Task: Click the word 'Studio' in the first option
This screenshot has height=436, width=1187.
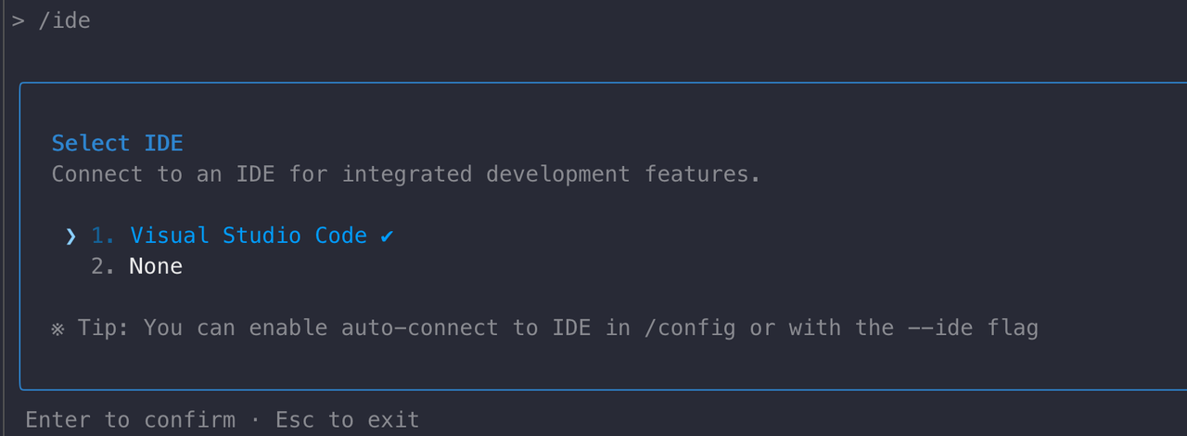Action: pyautogui.click(x=262, y=236)
